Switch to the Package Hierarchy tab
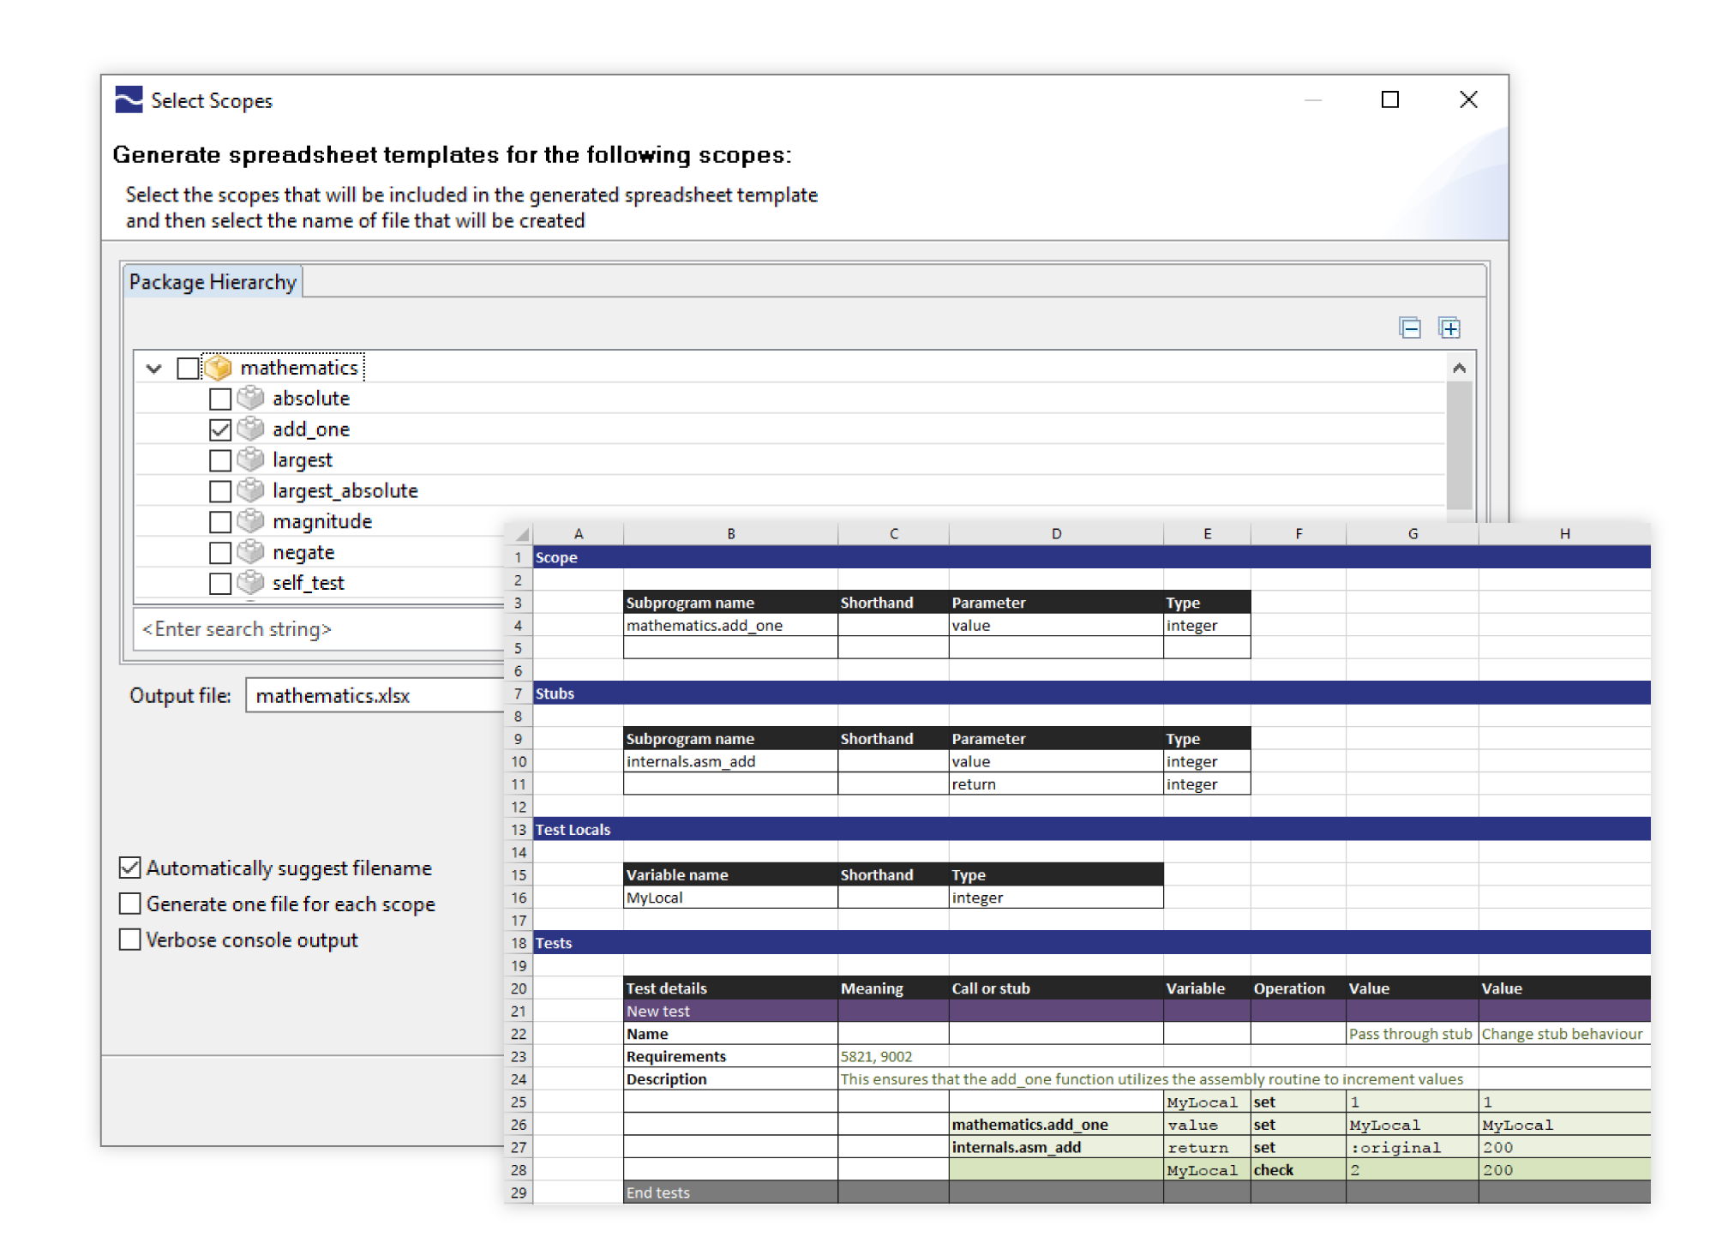 (213, 281)
